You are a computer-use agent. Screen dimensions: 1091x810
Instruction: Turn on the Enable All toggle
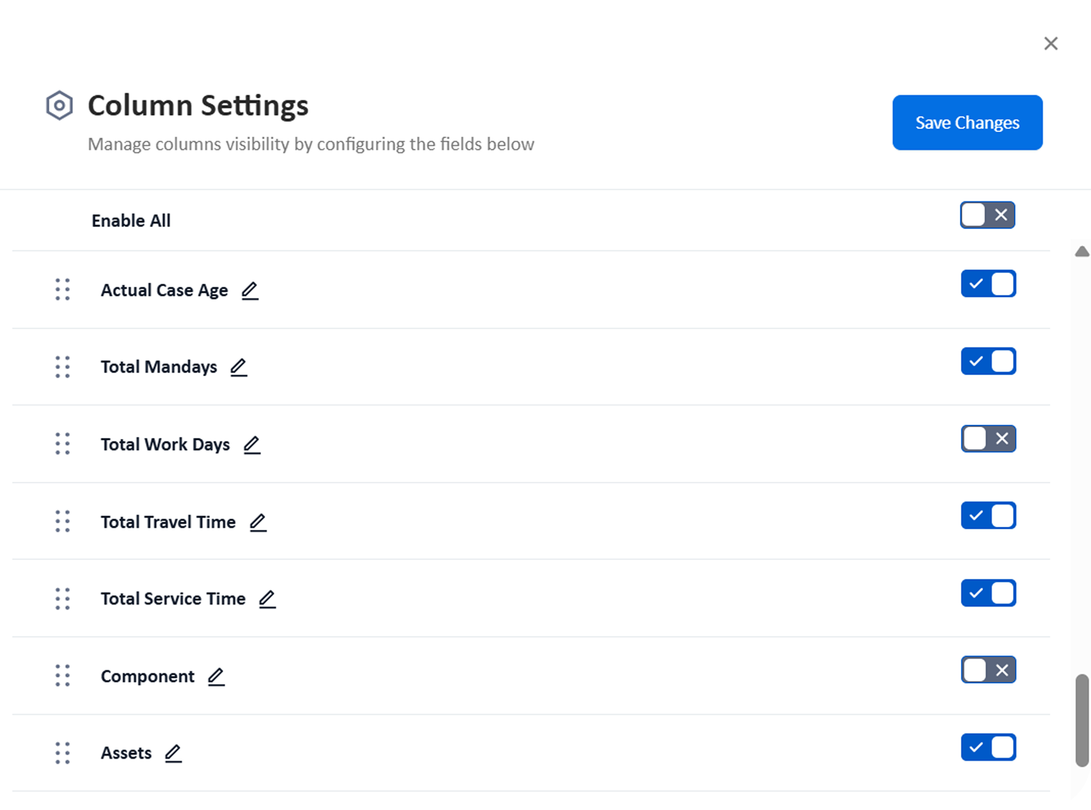[x=987, y=215]
